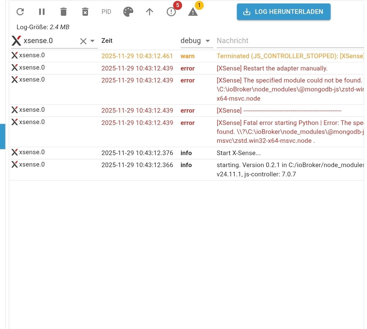This screenshot has height=329, width=367.
Task: Toggle the error count filter with badge 5
Action: (171, 11)
